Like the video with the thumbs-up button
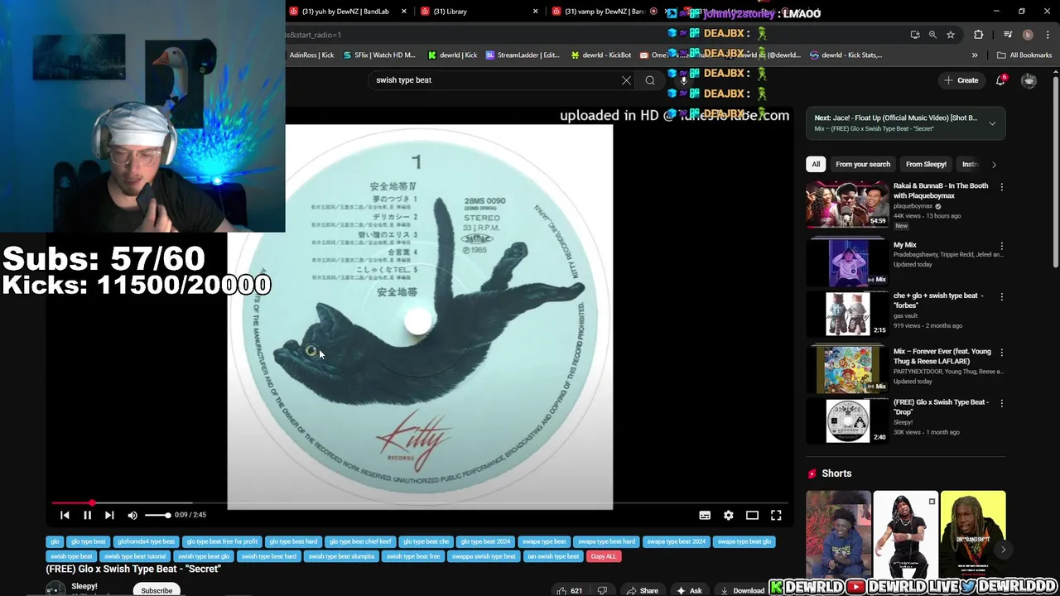This screenshot has height=596, width=1060. coord(571,591)
